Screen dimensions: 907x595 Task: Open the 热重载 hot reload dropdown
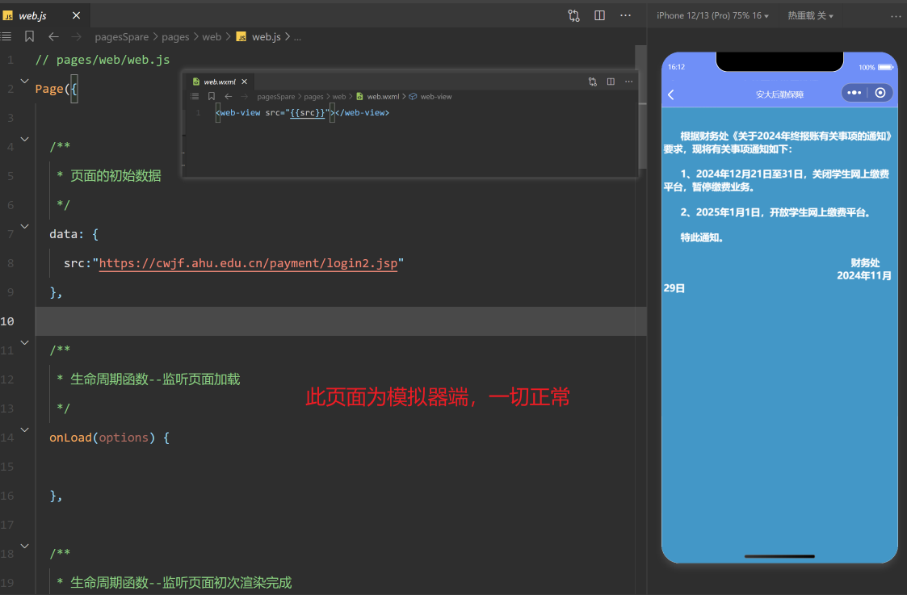click(810, 15)
